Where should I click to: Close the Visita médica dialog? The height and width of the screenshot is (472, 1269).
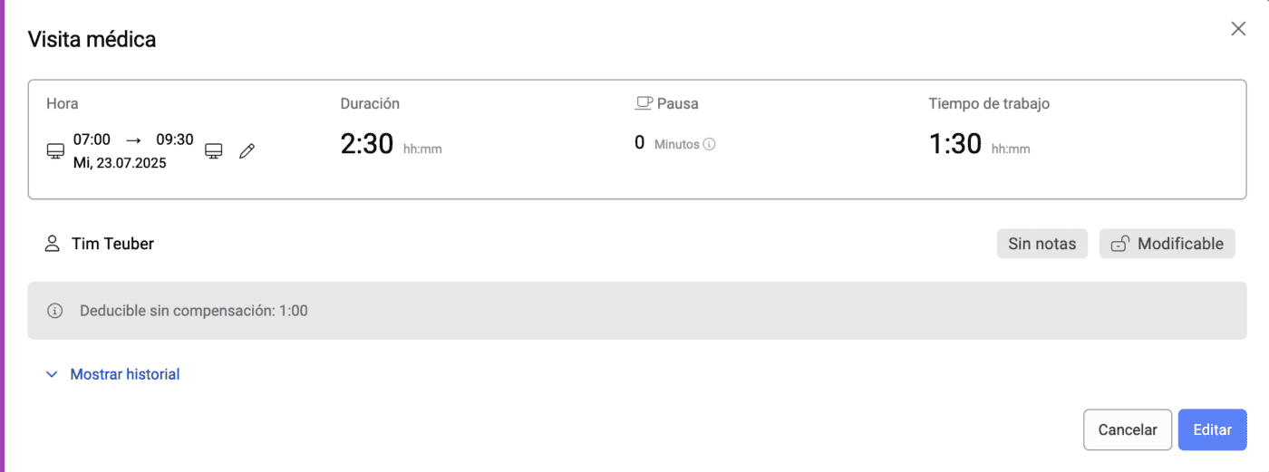click(x=1238, y=29)
